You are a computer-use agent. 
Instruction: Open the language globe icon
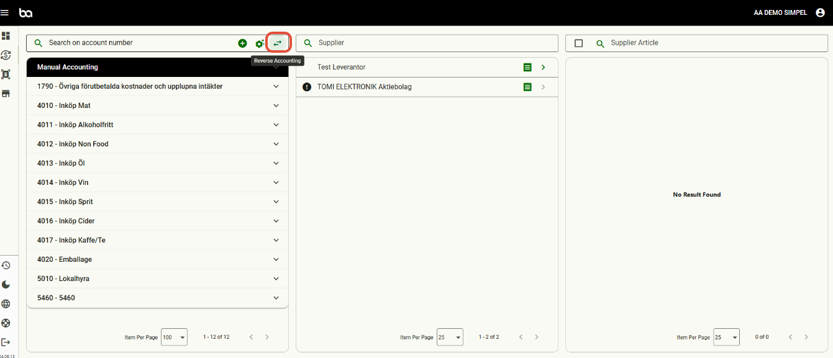[x=6, y=304]
